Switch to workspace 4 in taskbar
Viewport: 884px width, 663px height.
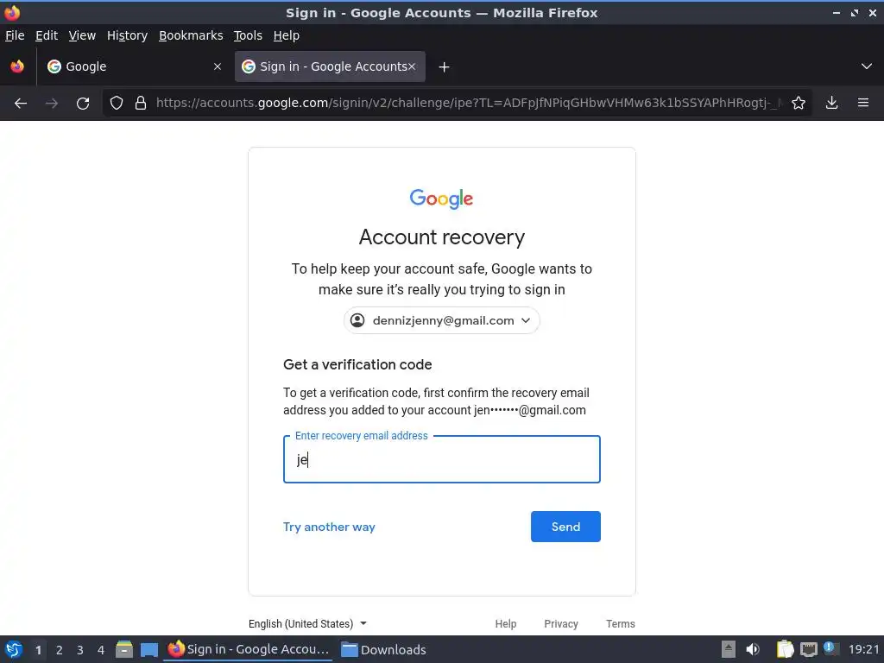pos(101,650)
